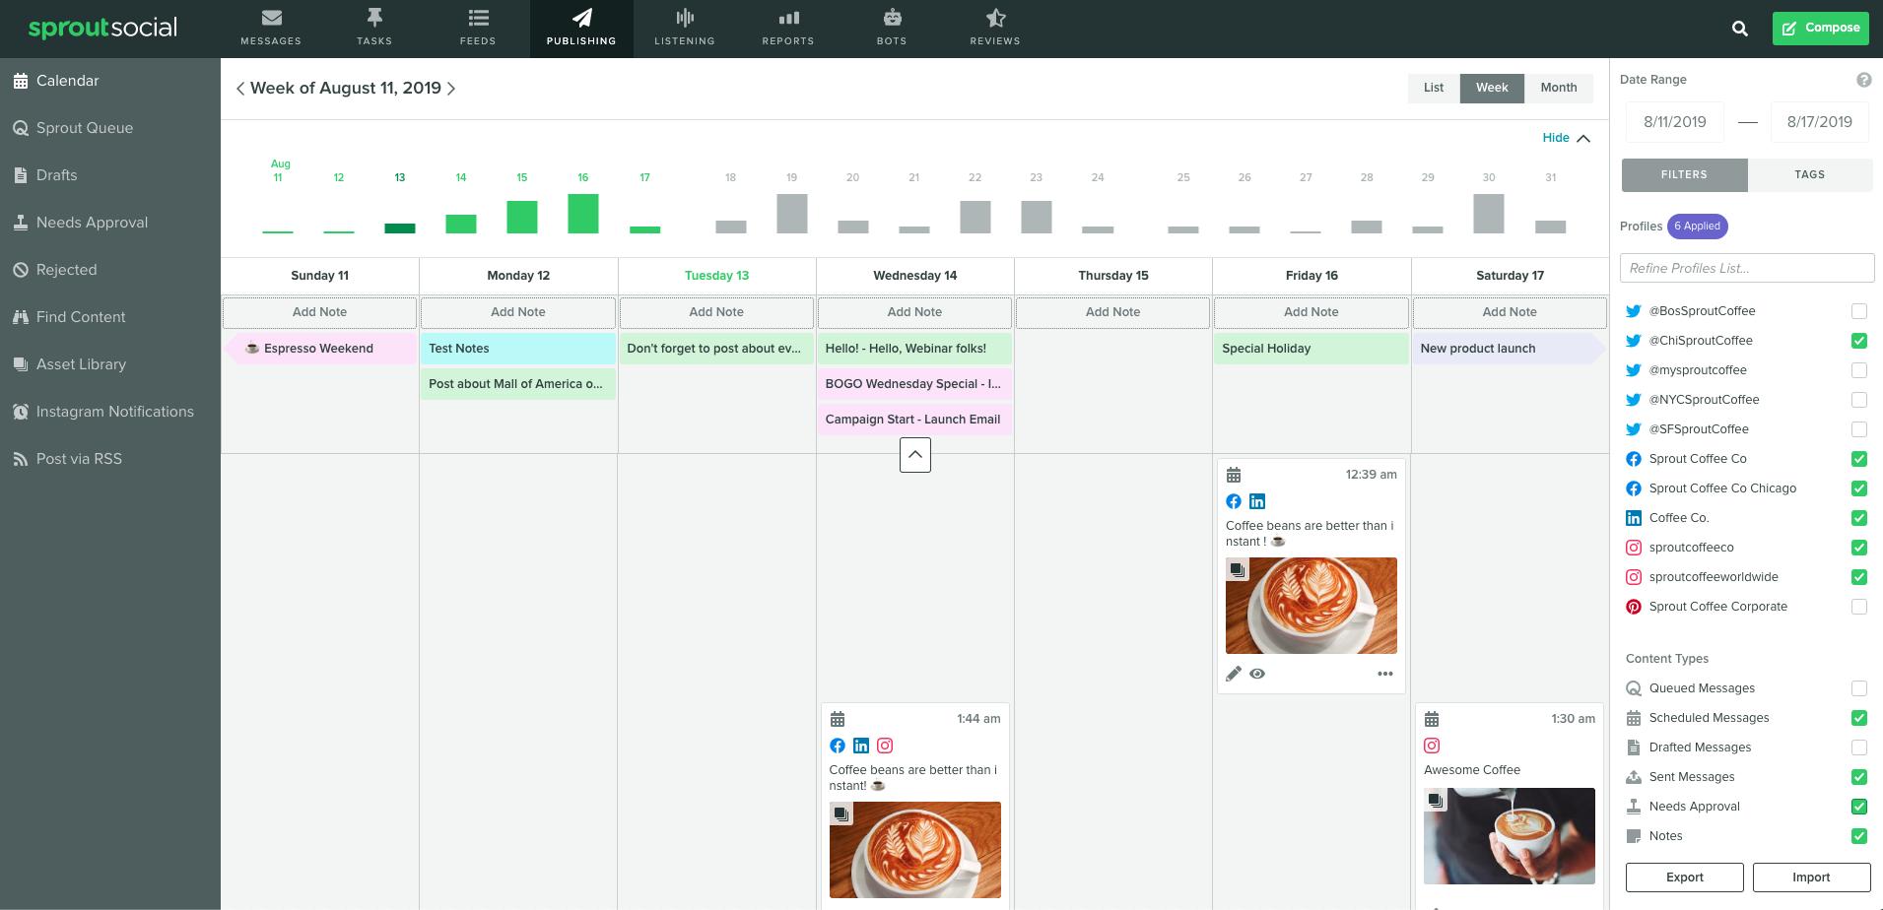Check the Sprout Coffee Corporate profile
This screenshot has width=1883, height=910.
(x=1859, y=607)
